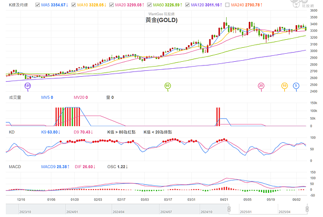Uncheck the MA60 moving average checkbox
The width and height of the screenshot is (323, 217).
[x=149, y=5]
